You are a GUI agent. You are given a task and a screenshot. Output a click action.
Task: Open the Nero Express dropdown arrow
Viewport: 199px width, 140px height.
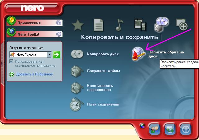click(x=49, y=55)
